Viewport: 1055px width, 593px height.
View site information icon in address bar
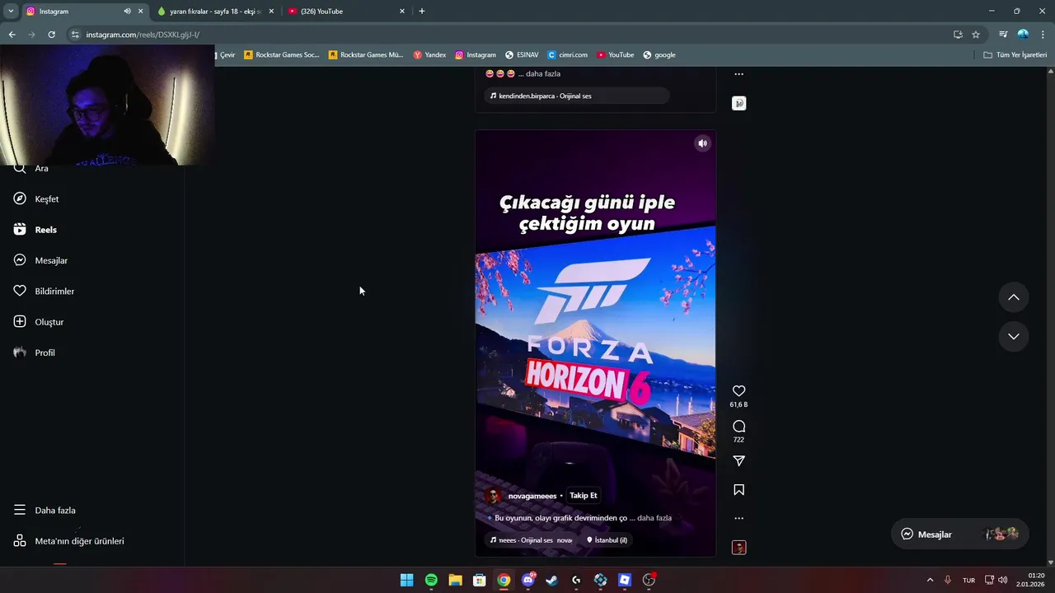point(75,35)
